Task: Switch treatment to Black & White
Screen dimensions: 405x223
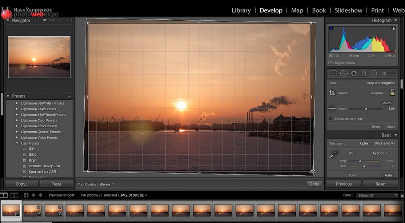Action: pyautogui.click(x=385, y=143)
